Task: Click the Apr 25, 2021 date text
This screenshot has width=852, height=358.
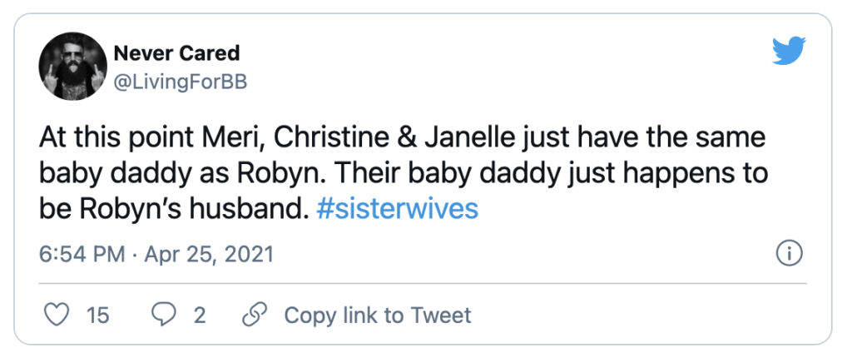Action: 208,253
